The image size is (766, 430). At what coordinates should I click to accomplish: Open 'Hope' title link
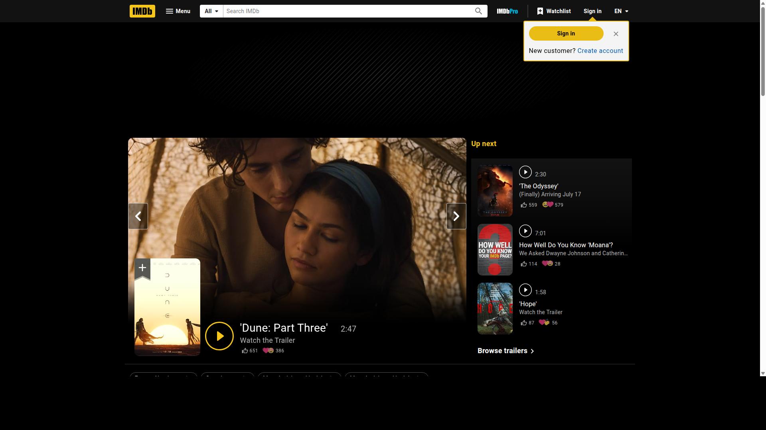[x=528, y=304]
